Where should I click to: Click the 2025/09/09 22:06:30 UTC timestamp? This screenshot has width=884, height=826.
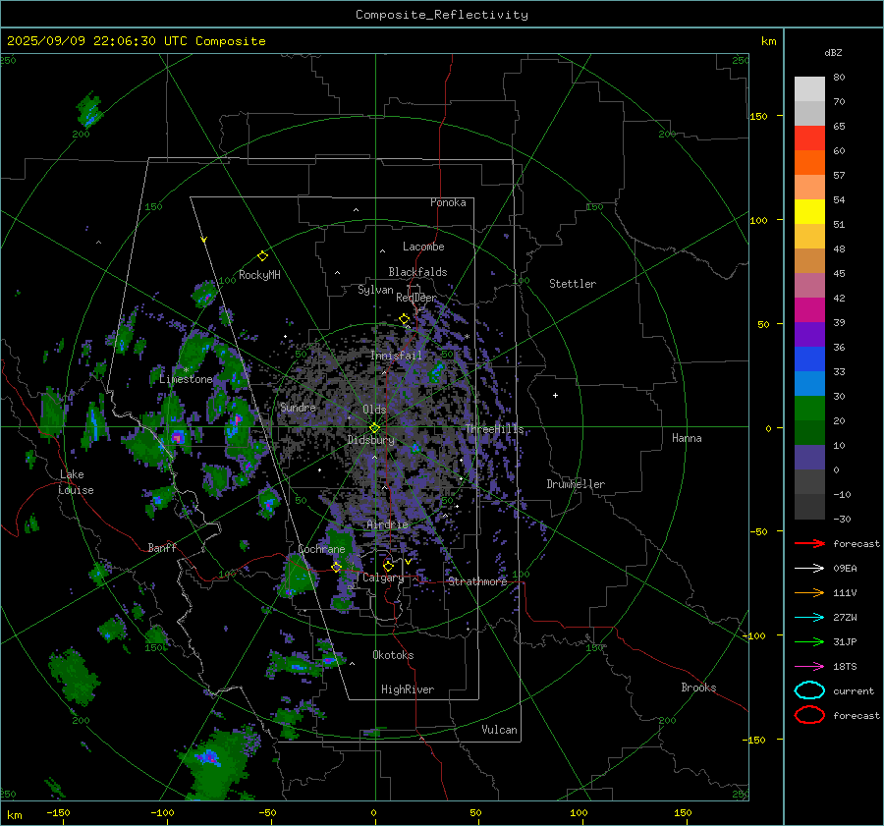click(x=96, y=41)
